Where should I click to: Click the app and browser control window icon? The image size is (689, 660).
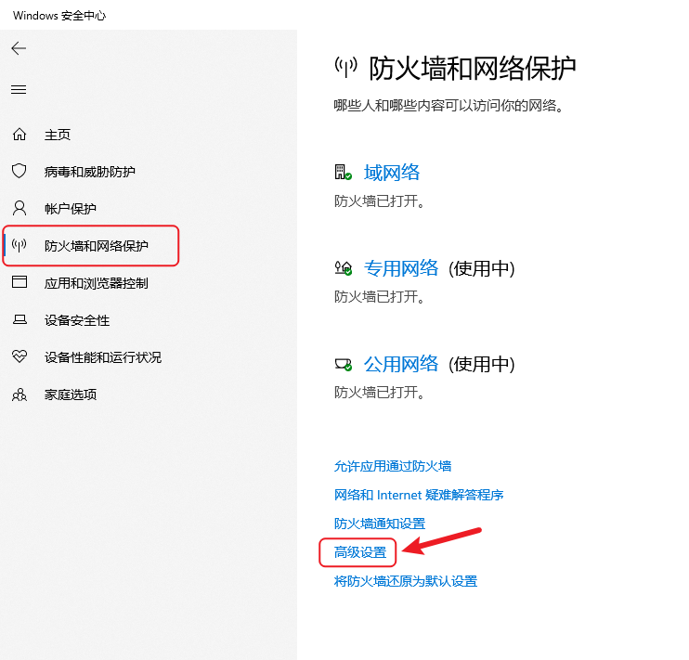[x=19, y=282]
